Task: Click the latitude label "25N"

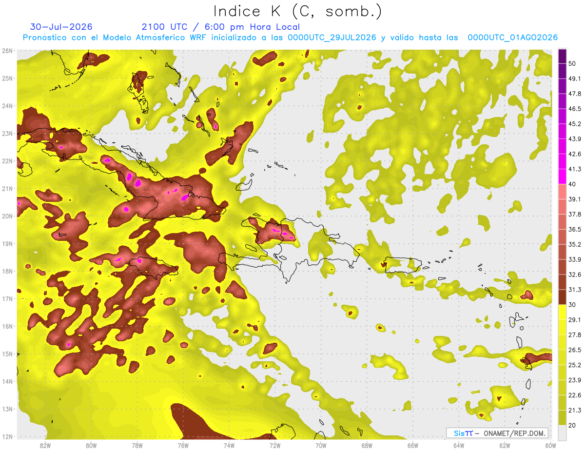Action: [7, 78]
